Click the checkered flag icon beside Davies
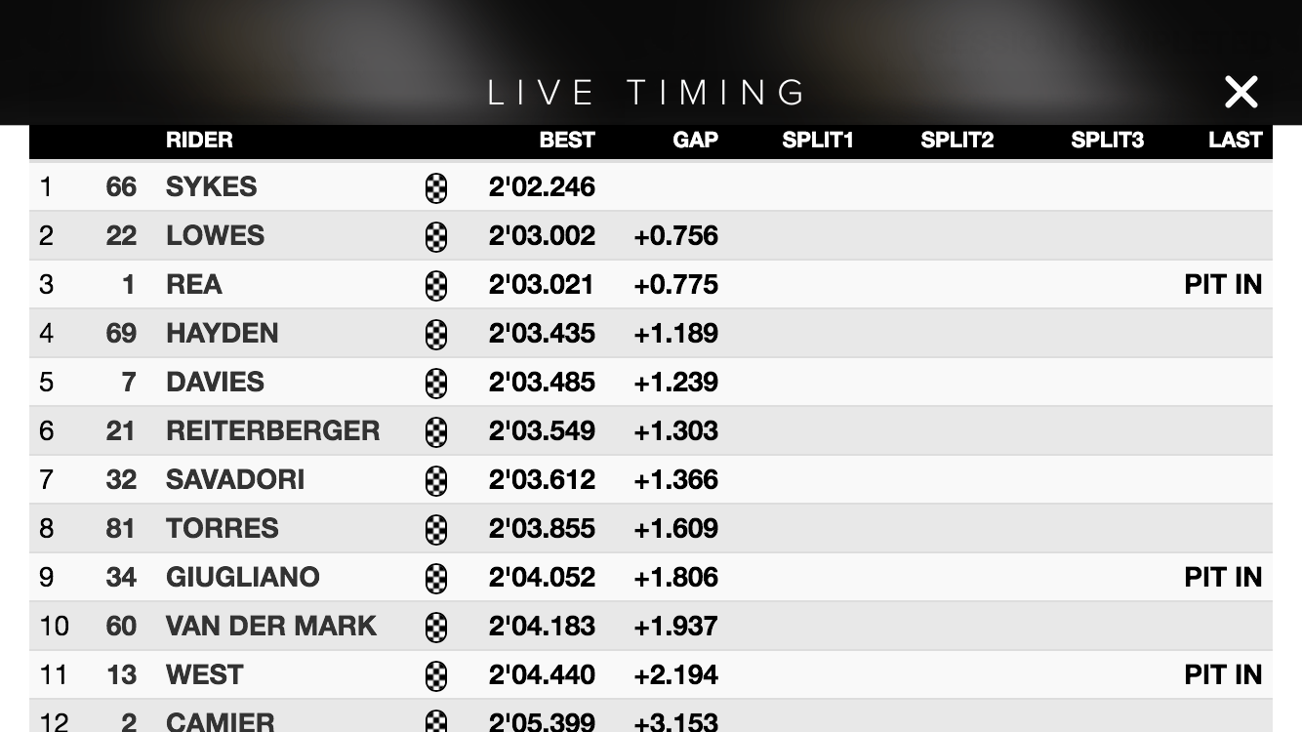This screenshot has height=732, width=1302. (436, 383)
